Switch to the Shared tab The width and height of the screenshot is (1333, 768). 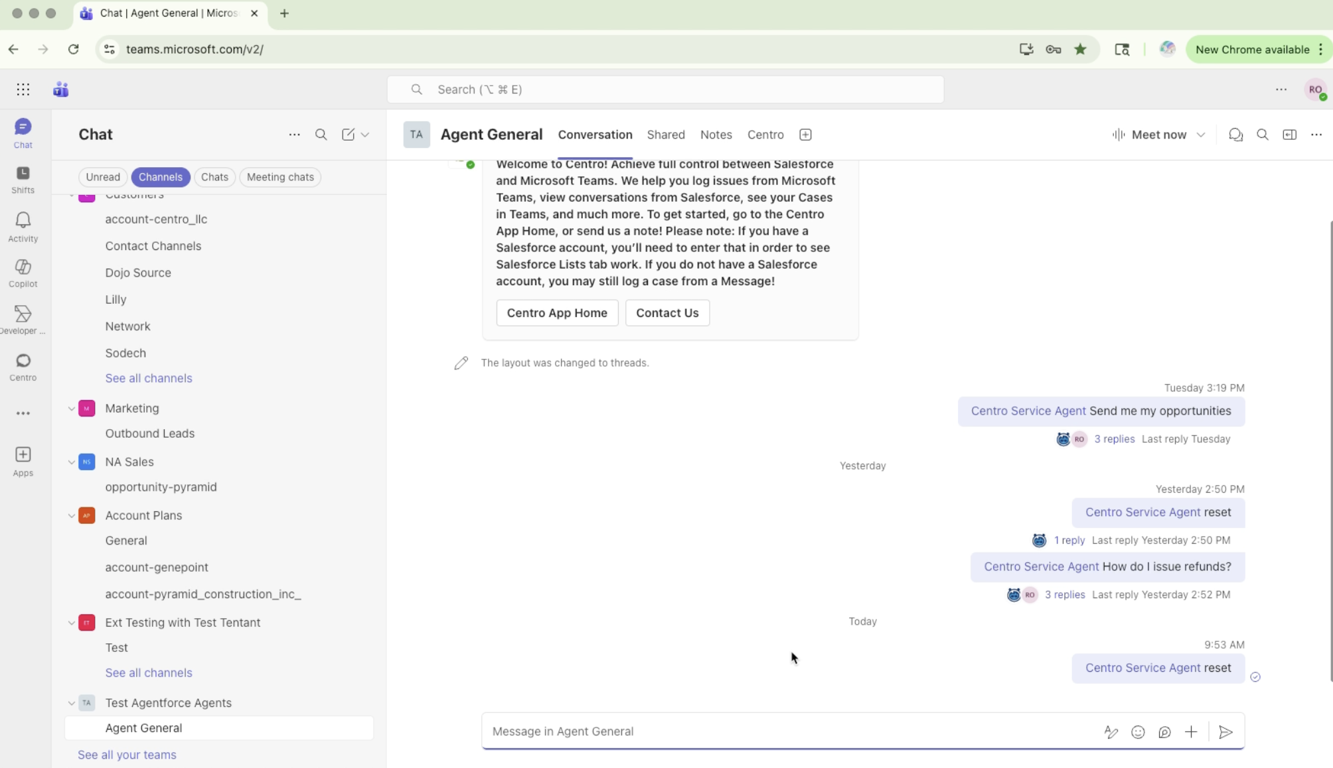666,135
